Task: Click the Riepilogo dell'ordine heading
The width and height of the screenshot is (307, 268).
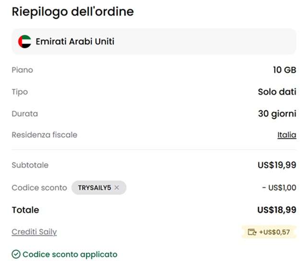Action: pos(72,12)
